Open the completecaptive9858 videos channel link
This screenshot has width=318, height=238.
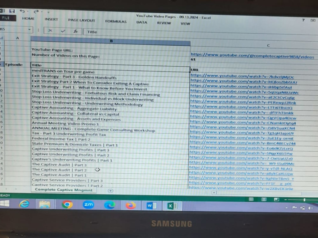(x=252, y=56)
